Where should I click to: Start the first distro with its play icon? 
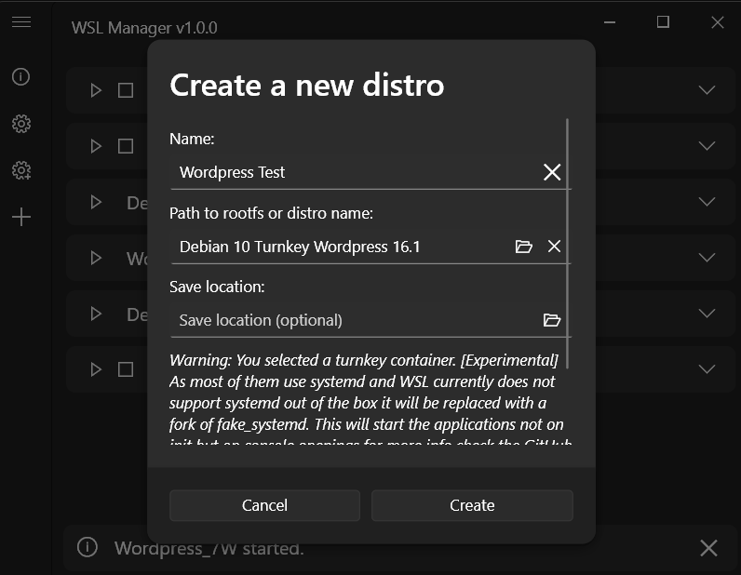click(x=96, y=90)
